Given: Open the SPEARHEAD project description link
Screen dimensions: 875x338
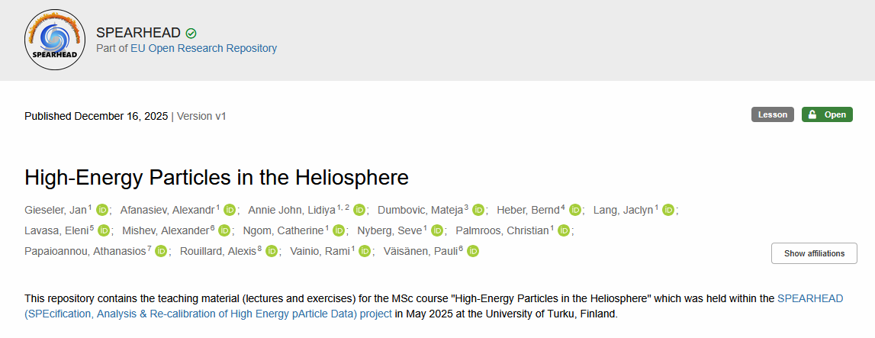Looking at the screenshot, I should tap(208, 314).
